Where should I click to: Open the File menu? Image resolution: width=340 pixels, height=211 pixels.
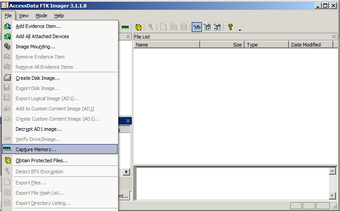click(x=8, y=16)
